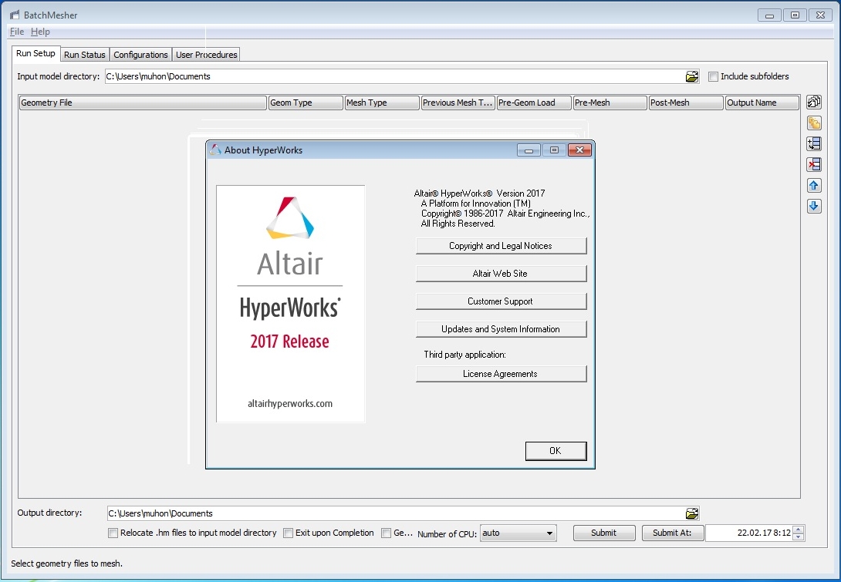Switch to the Configurations tab
The height and width of the screenshot is (582, 841).
coord(140,55)
